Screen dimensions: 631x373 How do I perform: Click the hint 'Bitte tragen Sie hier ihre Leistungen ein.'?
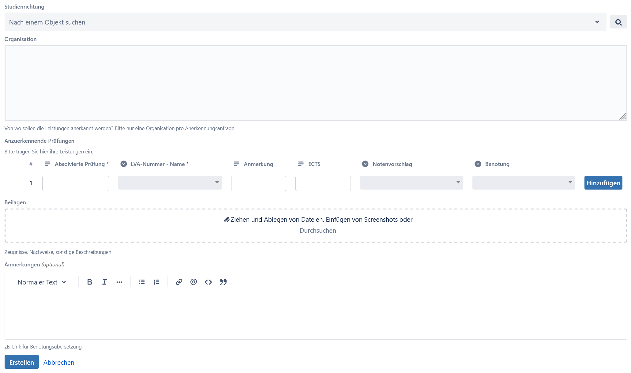tap(49, 152)
